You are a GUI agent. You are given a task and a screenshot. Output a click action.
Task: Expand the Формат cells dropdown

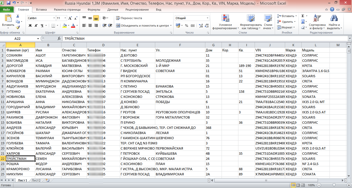[294, 27]
